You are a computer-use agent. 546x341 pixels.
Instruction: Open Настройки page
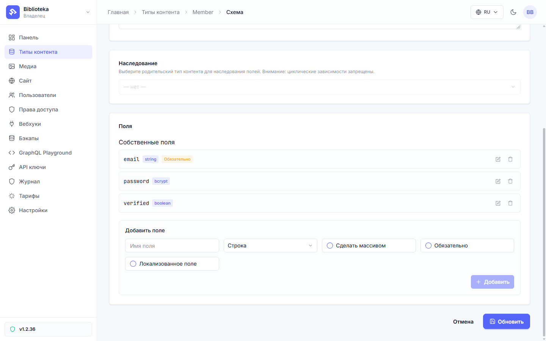click(x=48, y=210)
